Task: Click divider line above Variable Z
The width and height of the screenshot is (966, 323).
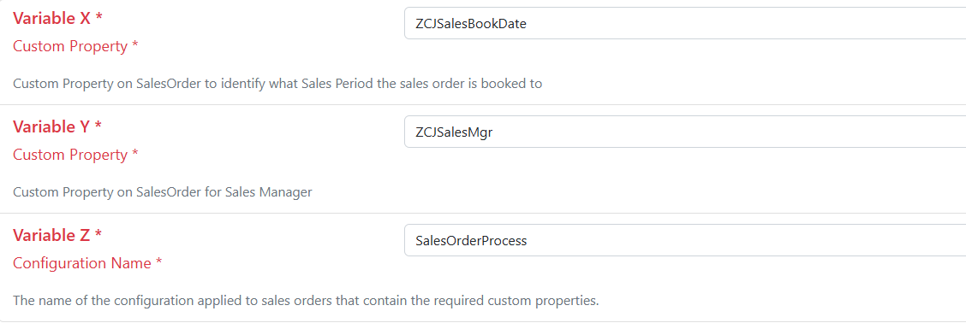Action: click(483, 214)
